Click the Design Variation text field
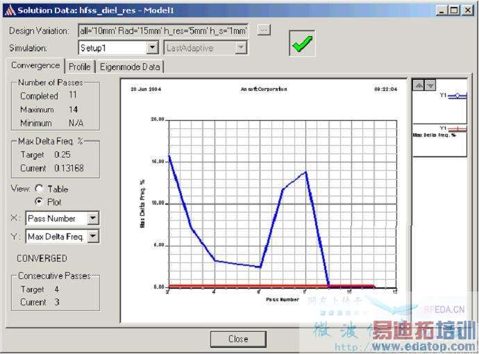Viewport: 479px width, 354px height. click(163, 31)
